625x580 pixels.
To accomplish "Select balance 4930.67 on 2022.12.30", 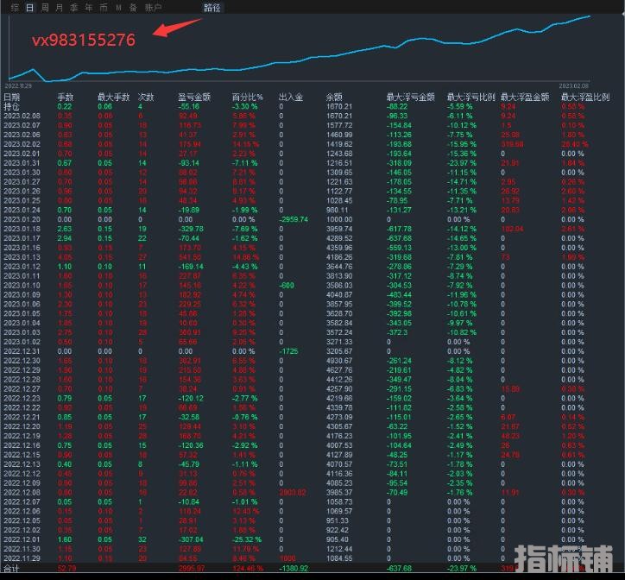I will (x=339, y=361).
